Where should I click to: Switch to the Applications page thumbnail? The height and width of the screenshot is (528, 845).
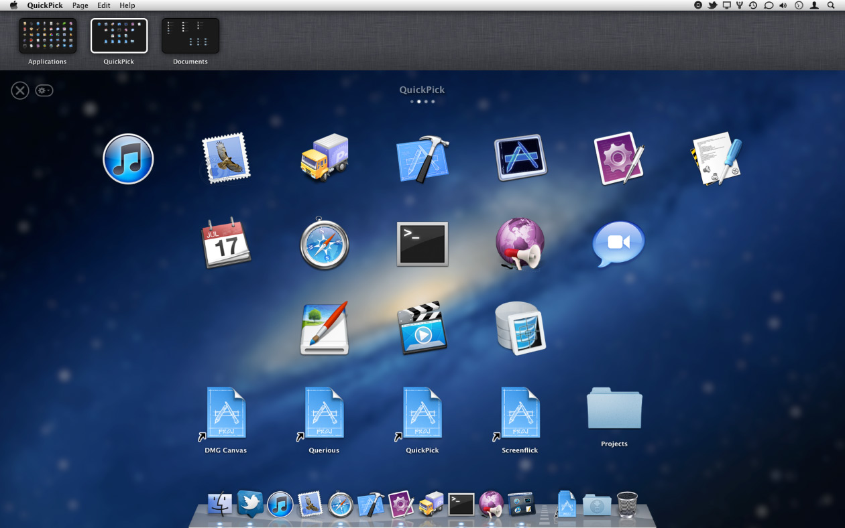[48, 36]
